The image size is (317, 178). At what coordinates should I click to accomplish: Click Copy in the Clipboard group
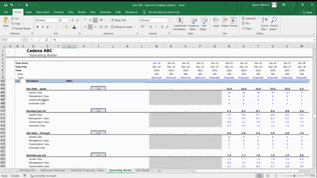click(16, 23)
